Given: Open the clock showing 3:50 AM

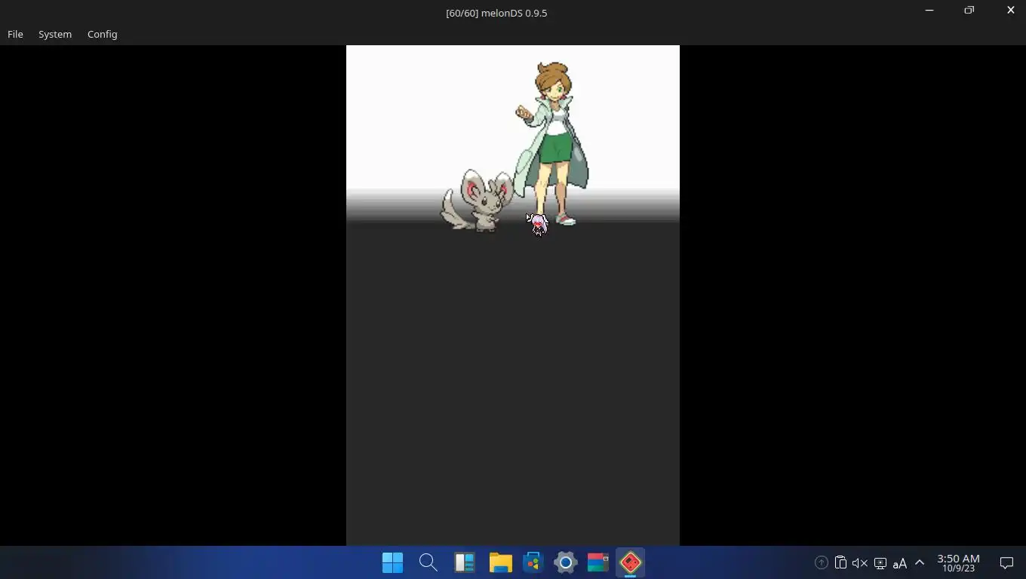Looking at the screenshot, I should coord(958,562).
